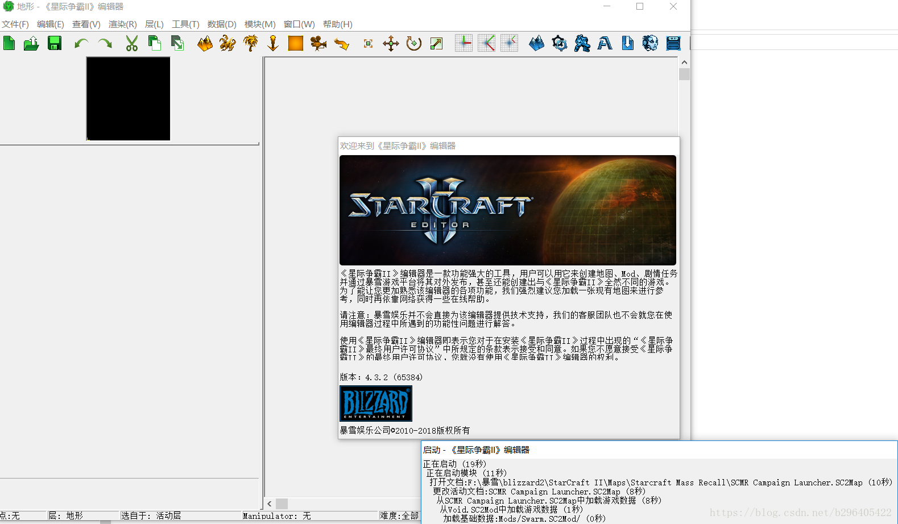Cut selection with scissors icon
Screen dimensions: 898x524
[132, 43]
